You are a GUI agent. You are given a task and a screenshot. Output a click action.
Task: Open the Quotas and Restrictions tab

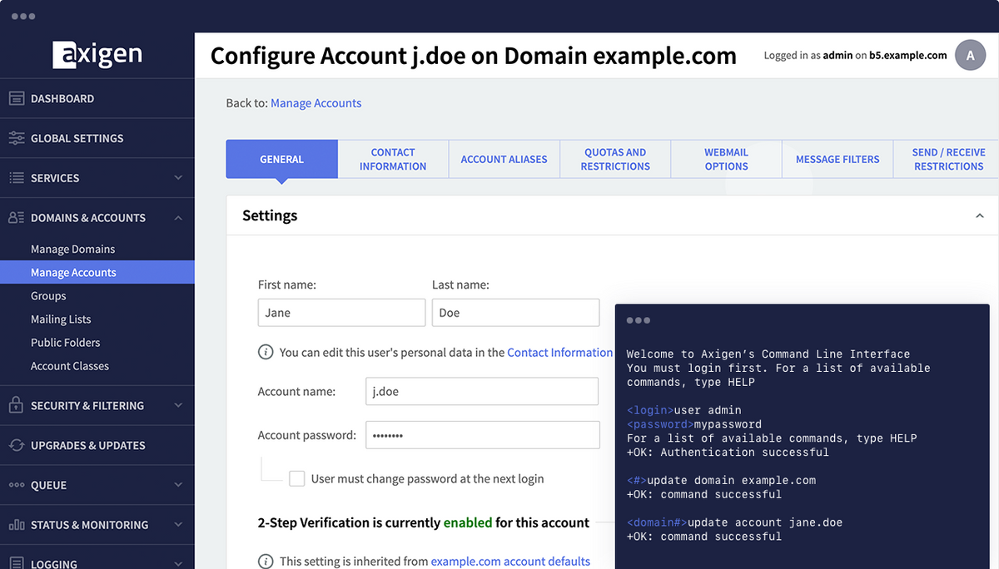tap(615, 159)
